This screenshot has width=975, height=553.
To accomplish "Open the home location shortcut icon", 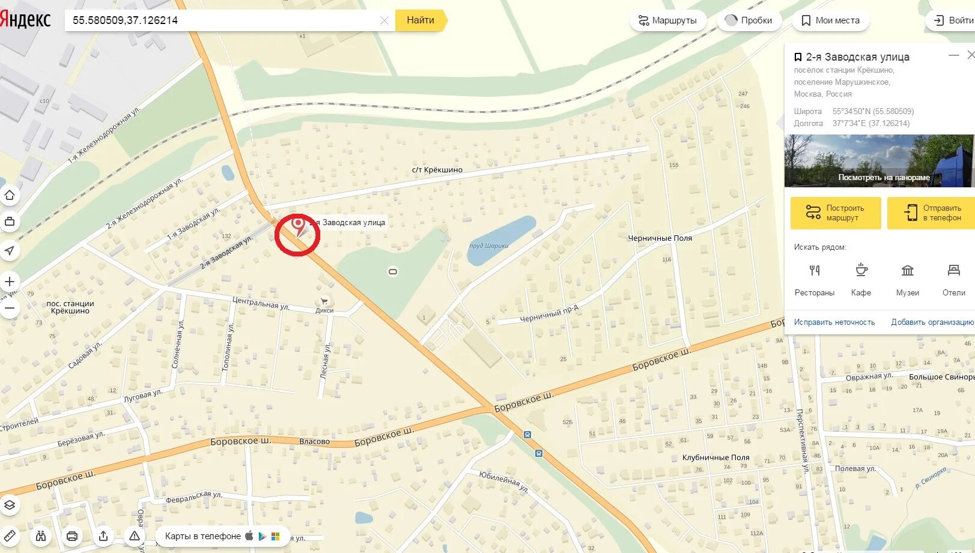I will tap(10, 195).
